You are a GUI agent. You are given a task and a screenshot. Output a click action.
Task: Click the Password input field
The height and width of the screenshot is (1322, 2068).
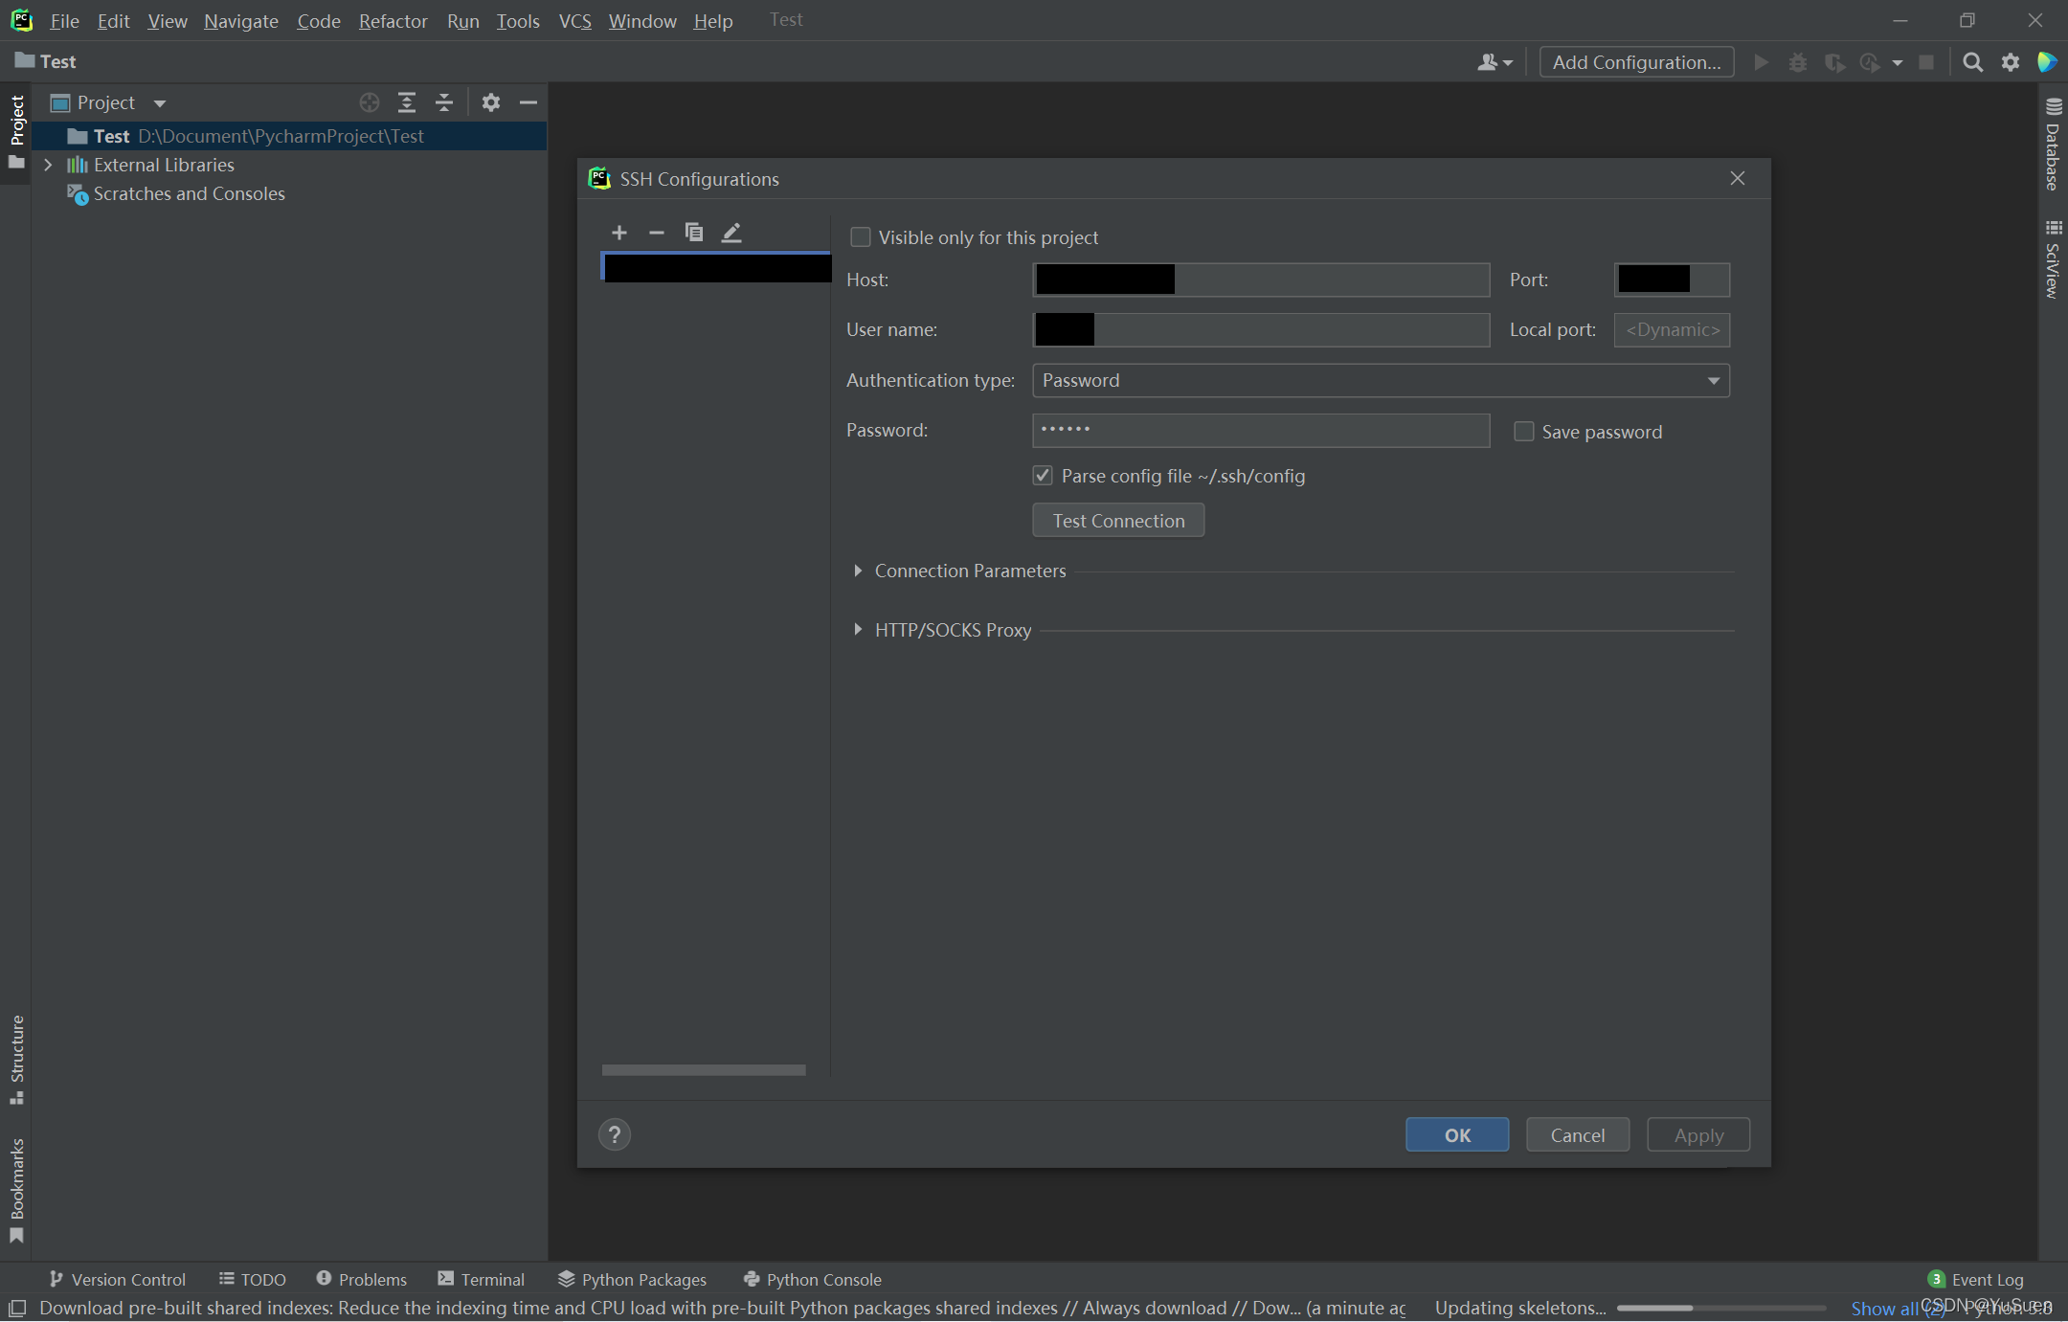click(x=1261, y=431)
